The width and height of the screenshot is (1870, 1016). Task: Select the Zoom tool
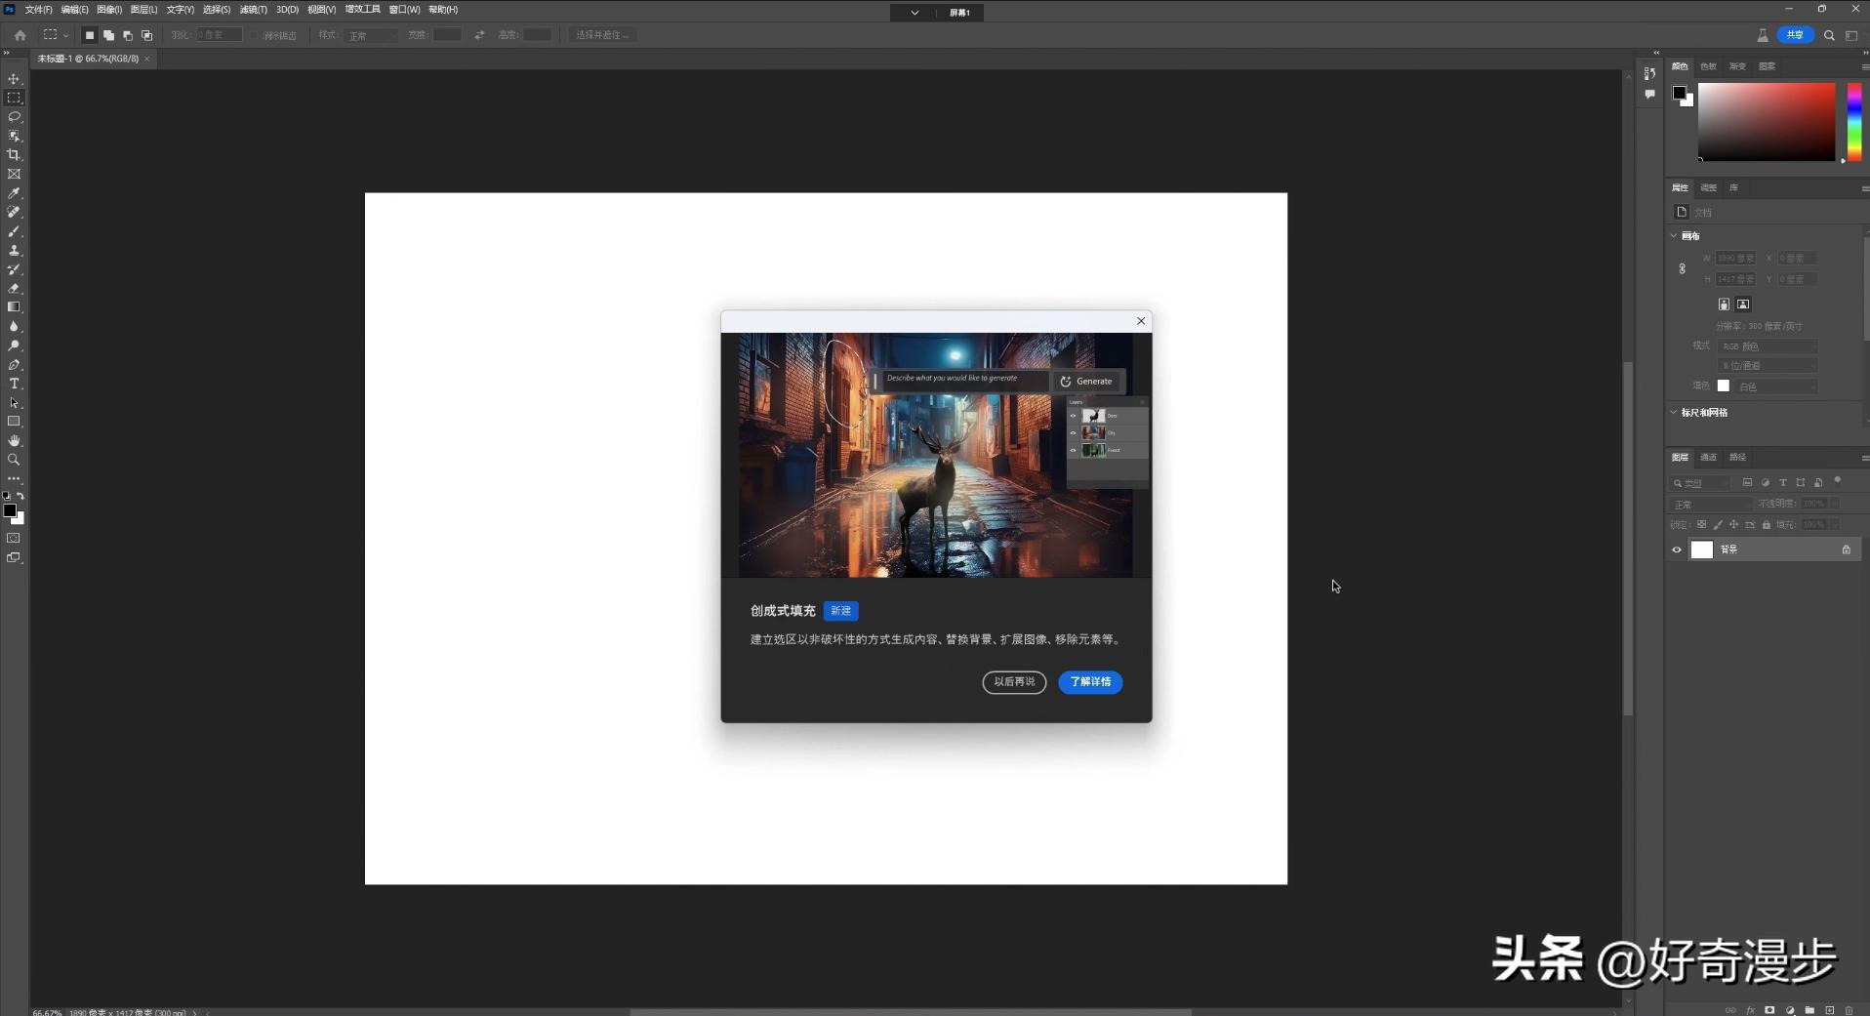[14, 460]
